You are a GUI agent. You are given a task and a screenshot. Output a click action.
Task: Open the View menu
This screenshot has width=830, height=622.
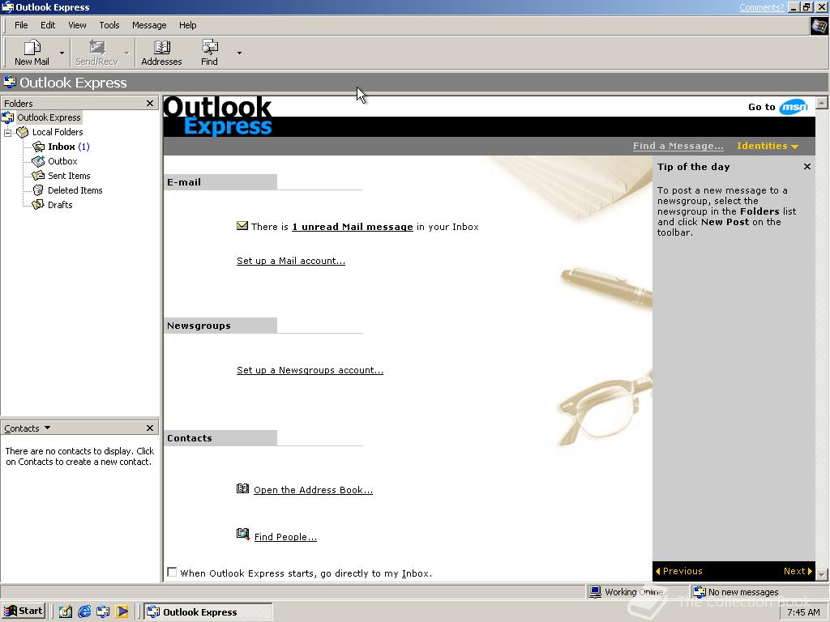(x=77, y=25)
